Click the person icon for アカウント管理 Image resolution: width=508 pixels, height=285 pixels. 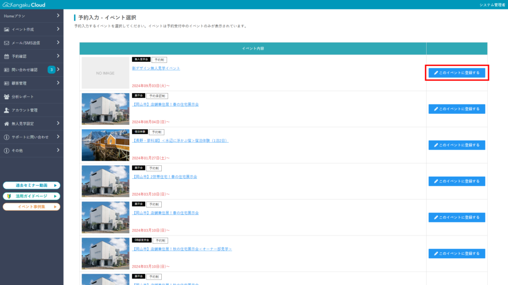pos(6,110)
